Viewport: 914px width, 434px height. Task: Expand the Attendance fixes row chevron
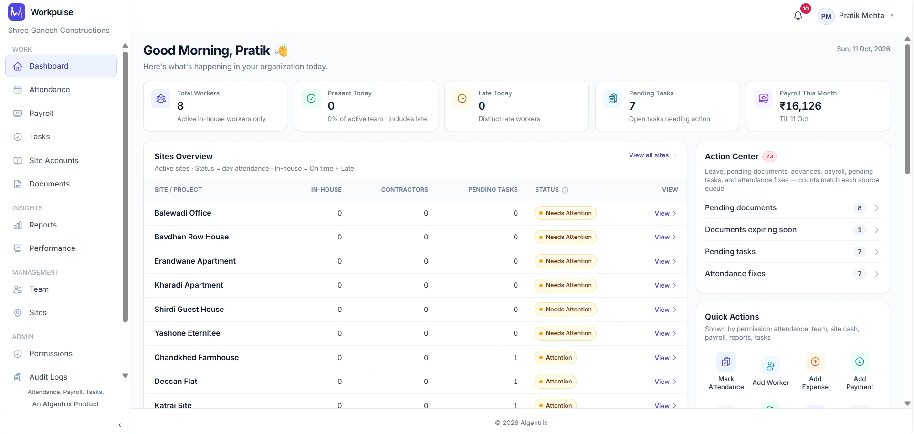coord(877,274)
